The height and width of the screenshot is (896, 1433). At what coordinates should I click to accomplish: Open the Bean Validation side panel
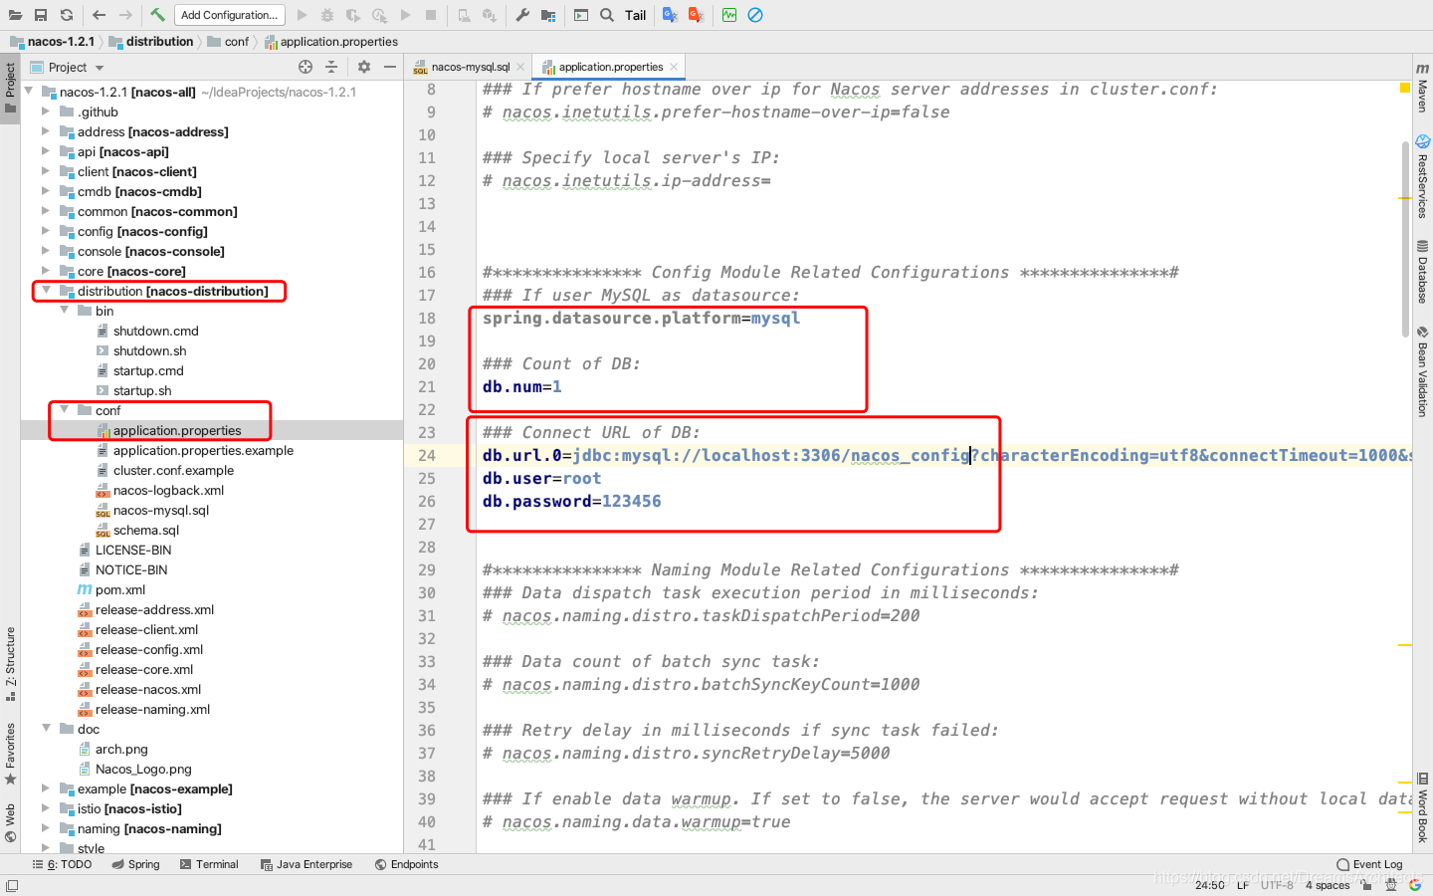point(1422,371)
